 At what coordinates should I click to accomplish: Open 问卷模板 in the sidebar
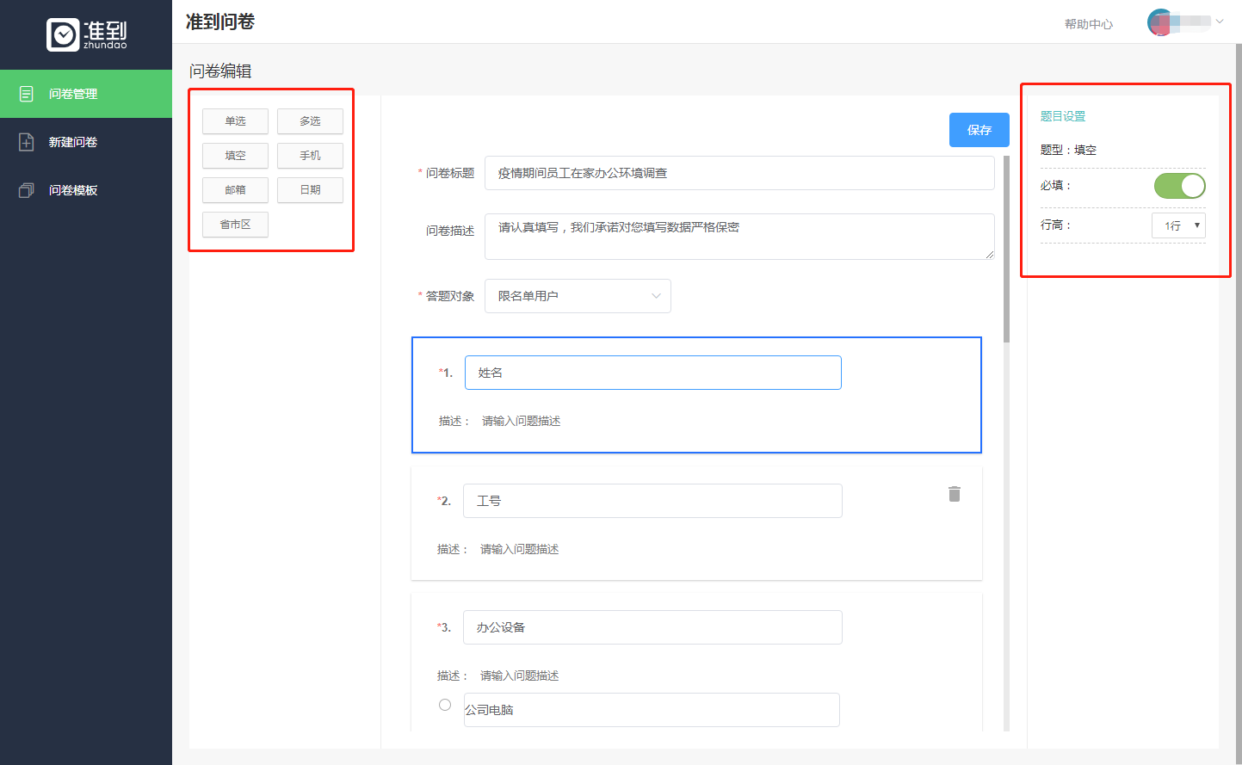(73, 190)
